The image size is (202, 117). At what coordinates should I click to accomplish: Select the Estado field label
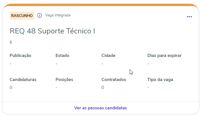tap(62, 56)
